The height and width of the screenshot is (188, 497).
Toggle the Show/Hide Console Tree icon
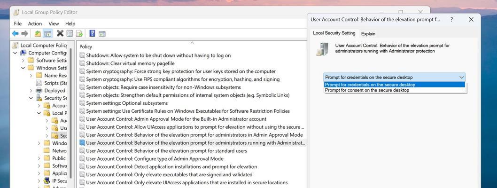coord(48,34)
